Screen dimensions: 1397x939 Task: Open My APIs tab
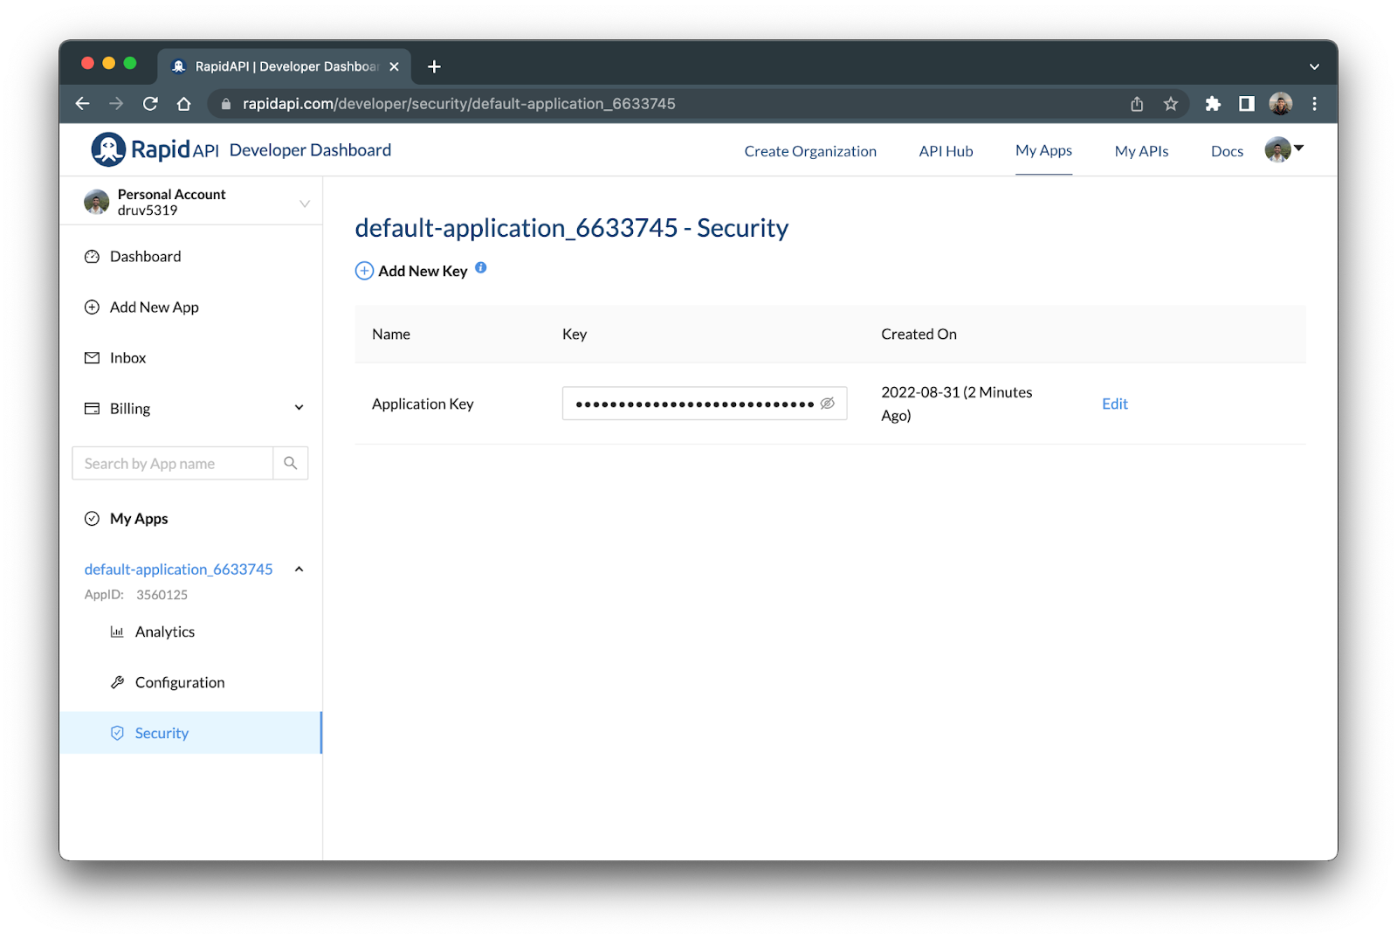1141,151
